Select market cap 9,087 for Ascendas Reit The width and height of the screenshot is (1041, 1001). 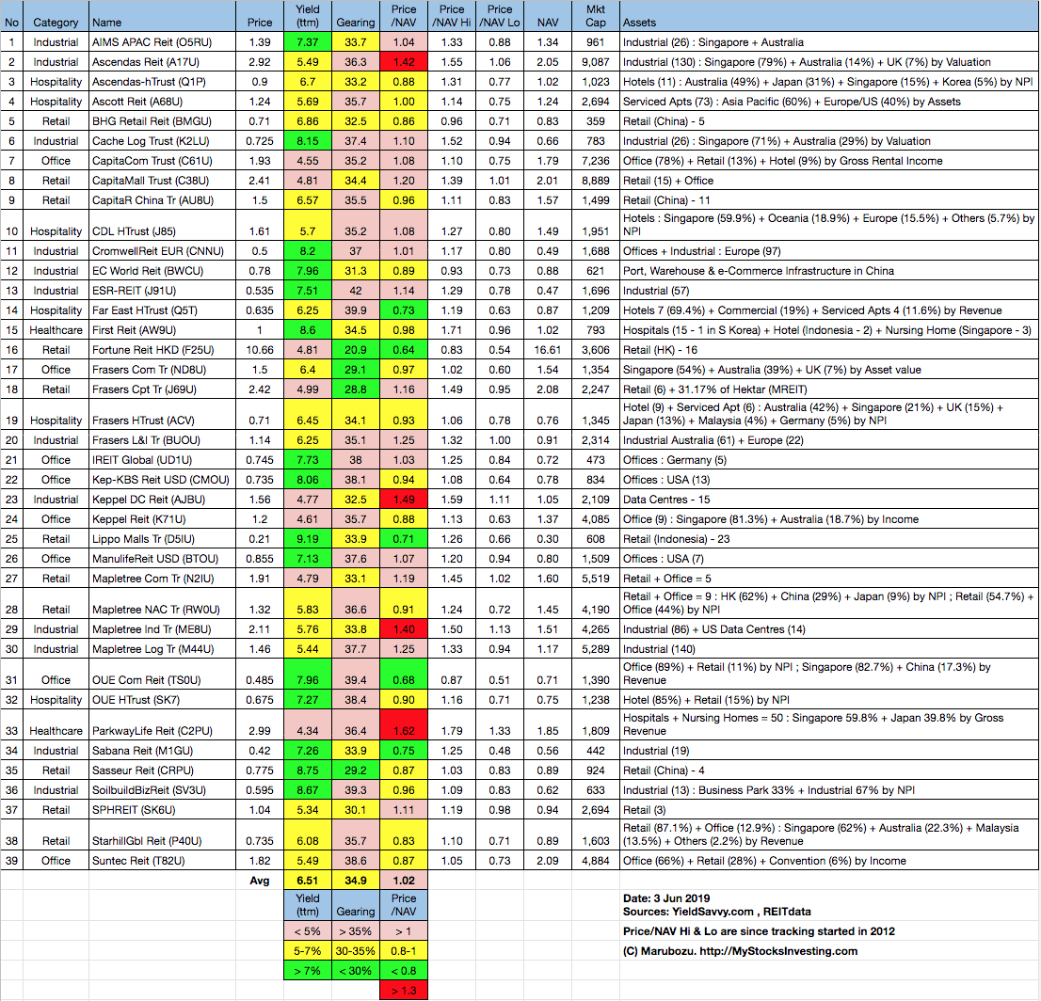(596, 62)
